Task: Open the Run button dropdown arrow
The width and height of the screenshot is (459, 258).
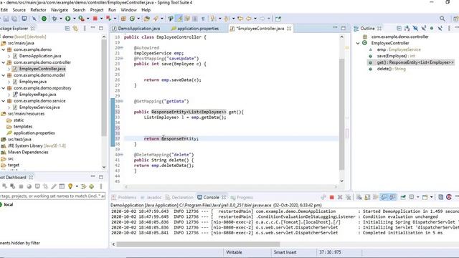Action: tap(75, 19)
